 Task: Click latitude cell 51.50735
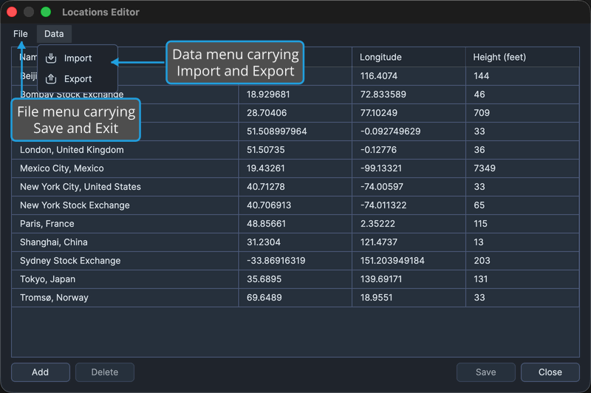pyautogui.click(x=295, y=150)
